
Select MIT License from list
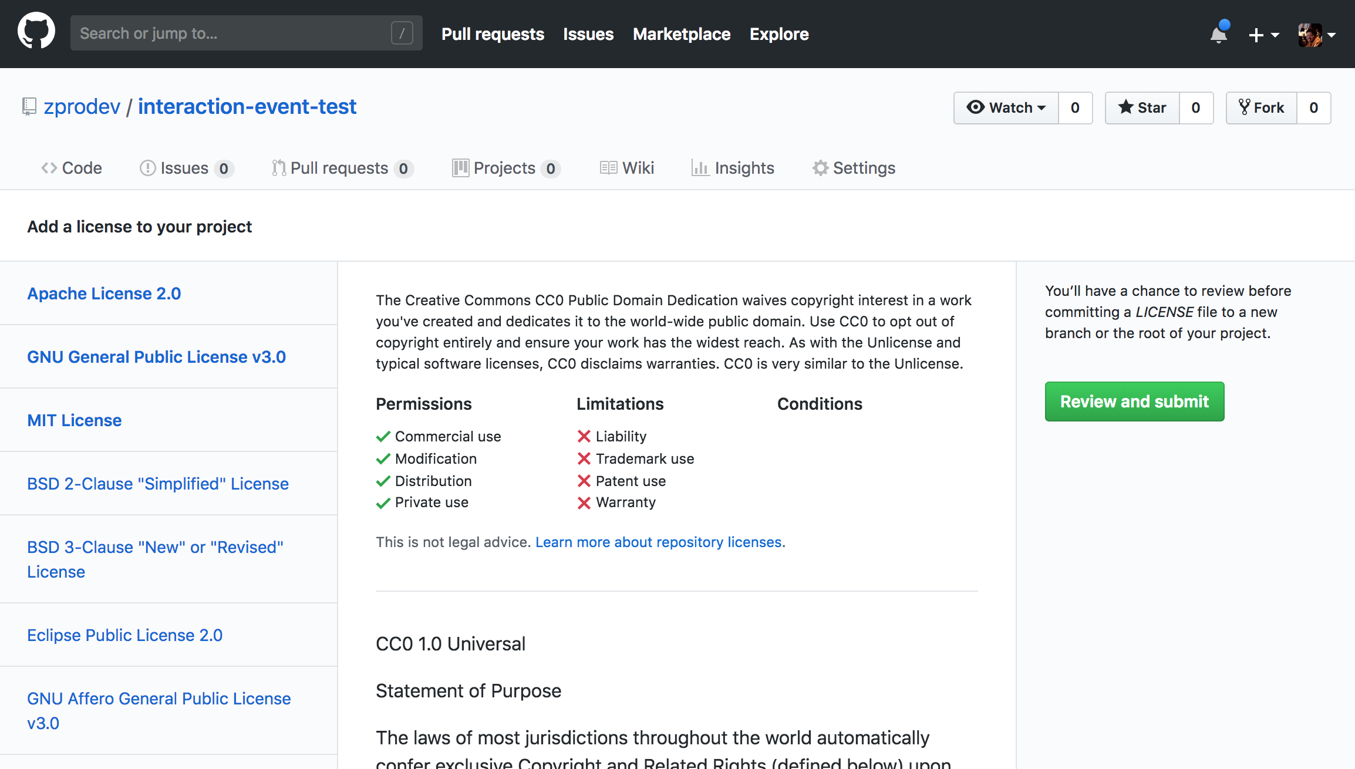[x=75, y=420]
